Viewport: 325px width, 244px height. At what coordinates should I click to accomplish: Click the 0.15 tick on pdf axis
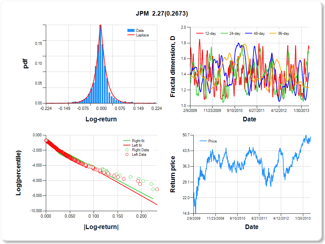coord(39,44)
